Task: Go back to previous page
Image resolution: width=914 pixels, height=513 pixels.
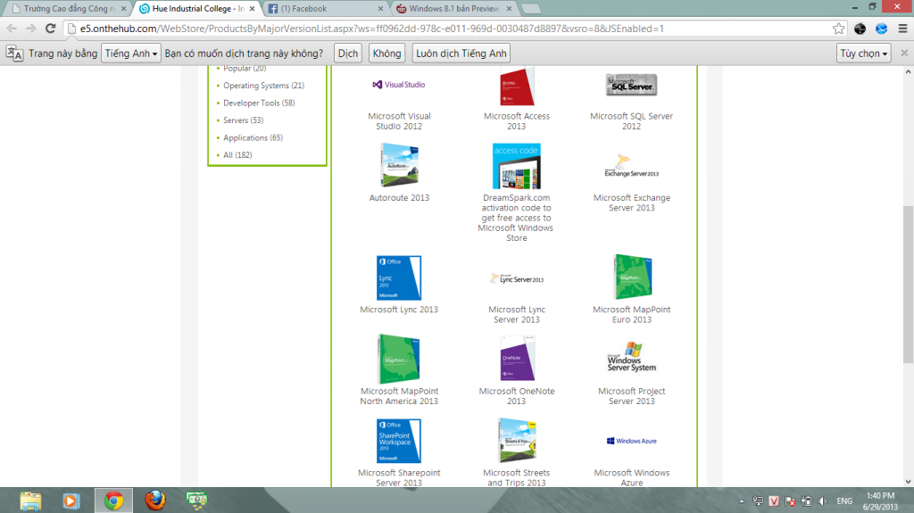Action: [x=12, y=28]
